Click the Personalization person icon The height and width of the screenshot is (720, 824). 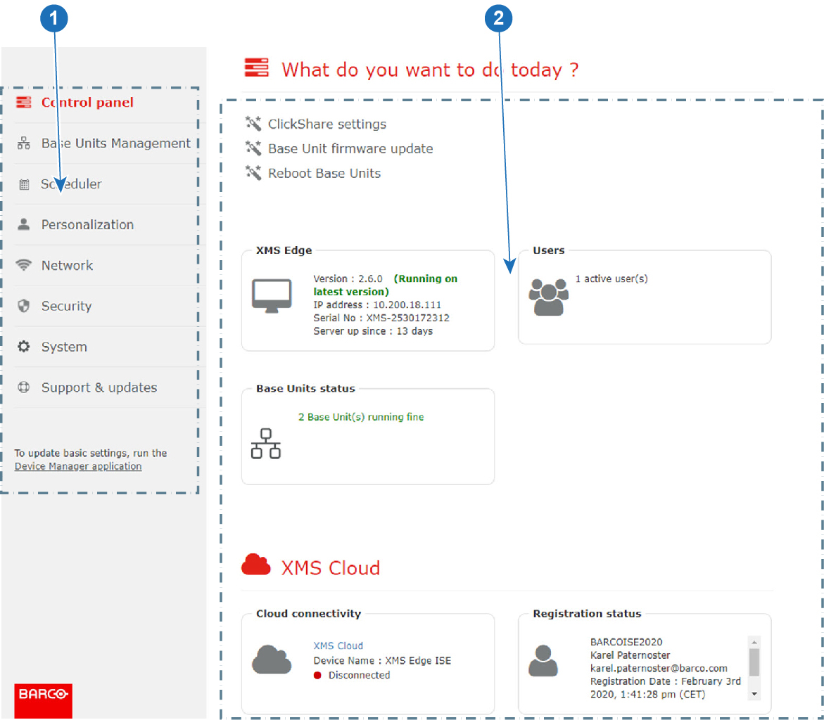pos(24,224)
